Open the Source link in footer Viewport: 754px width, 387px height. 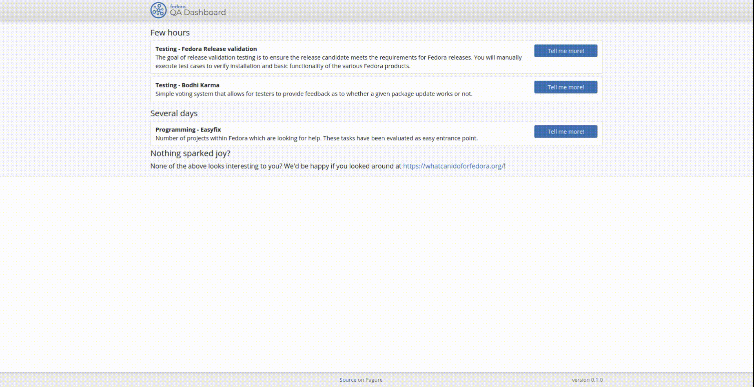coord(348,380)
